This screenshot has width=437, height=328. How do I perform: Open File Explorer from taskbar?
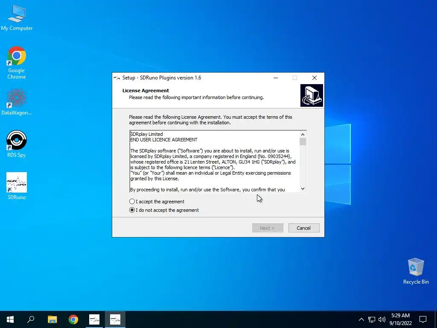click(52, 319)
